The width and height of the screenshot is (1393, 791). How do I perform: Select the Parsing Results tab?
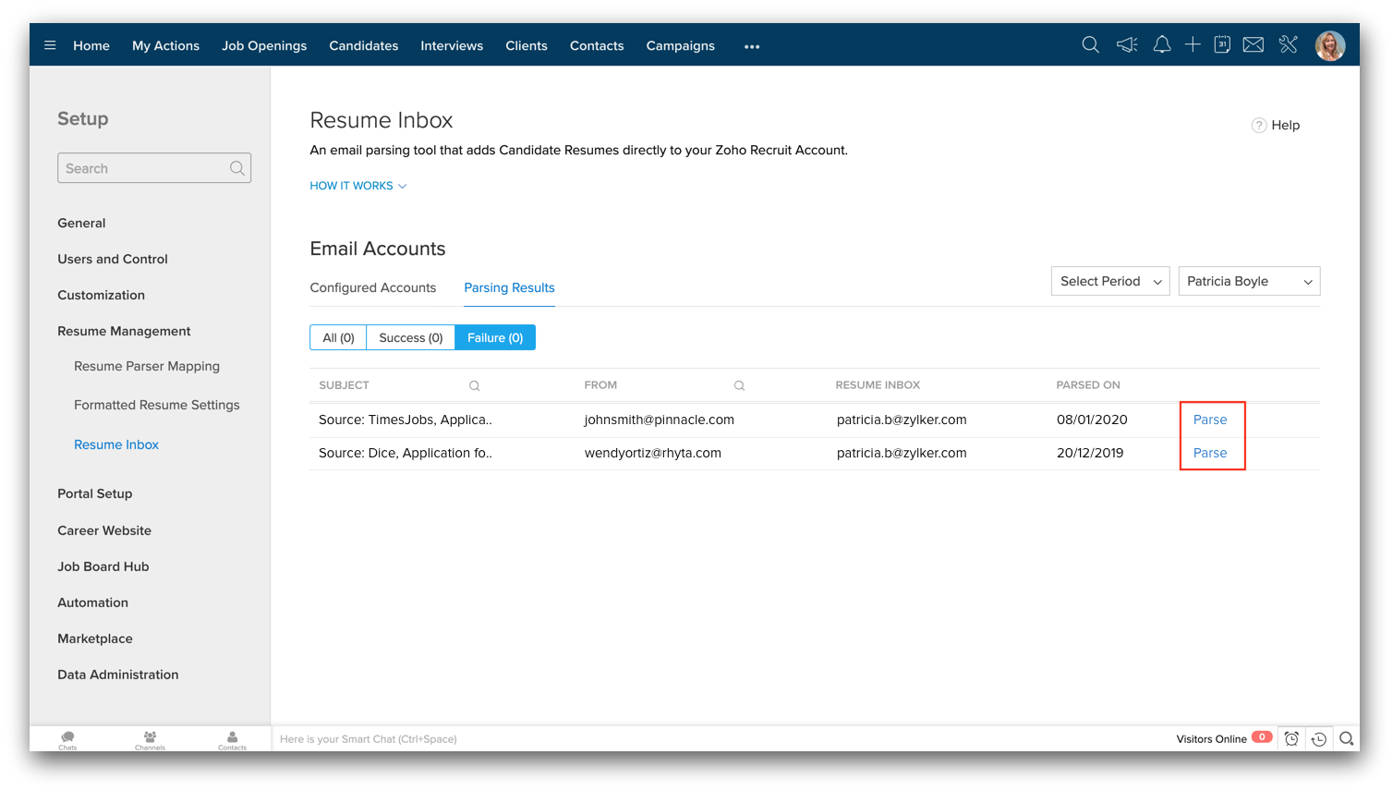point(509,287)
